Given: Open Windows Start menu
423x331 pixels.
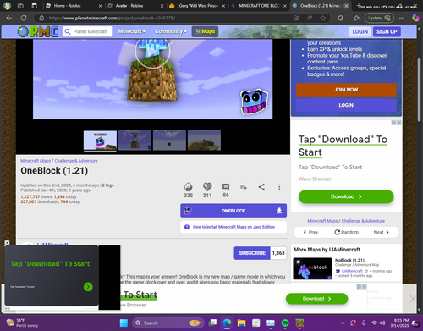Looking at the screenshot, I should (124, 323).
